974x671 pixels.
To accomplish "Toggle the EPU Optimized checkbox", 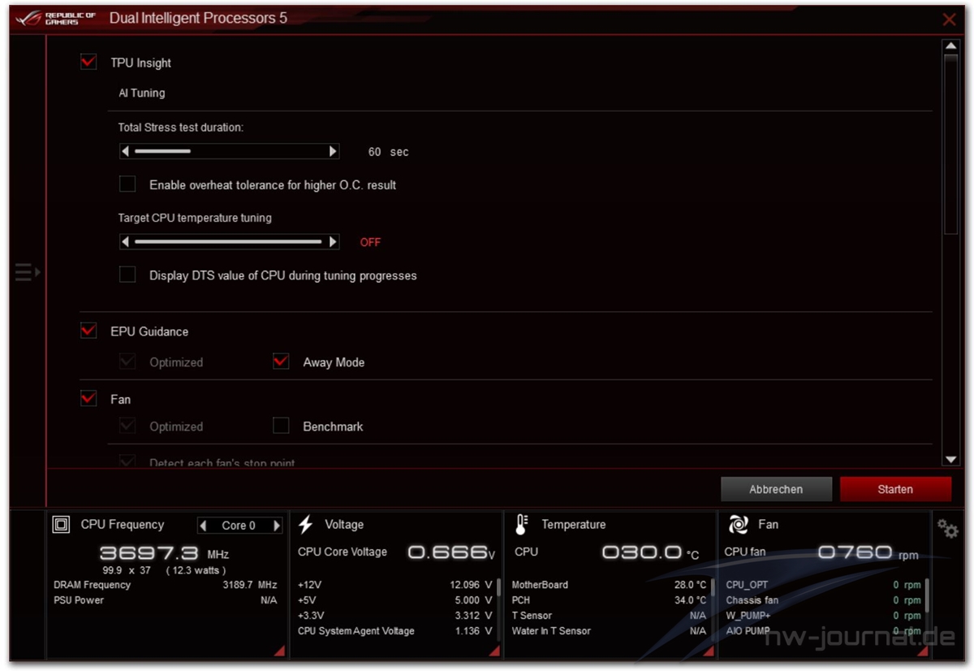I will 127,361.
